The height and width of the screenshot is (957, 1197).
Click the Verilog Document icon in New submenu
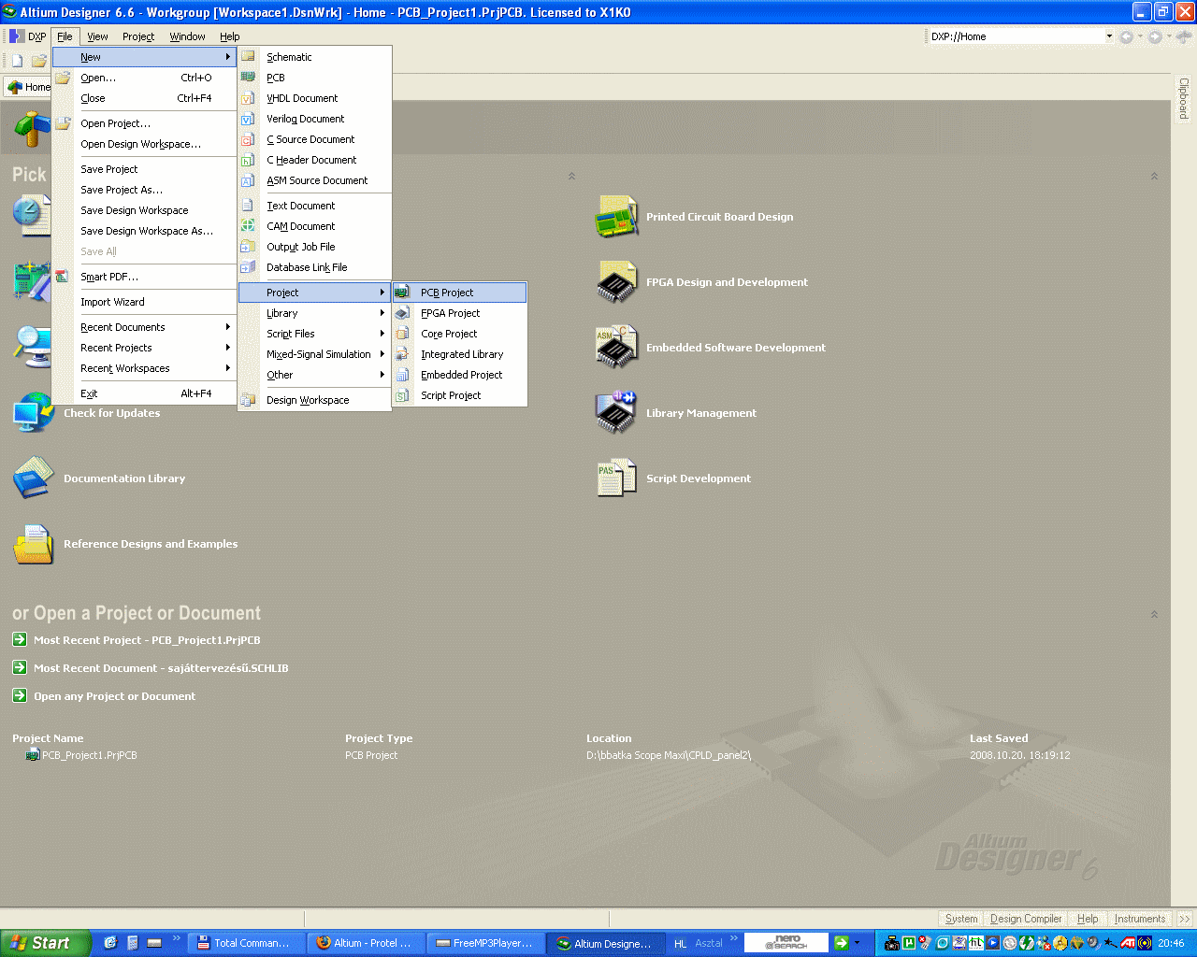click(x=248, y=118)
